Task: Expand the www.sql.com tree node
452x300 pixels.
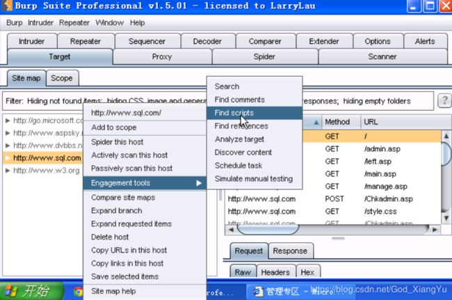Action: point(8,158)
